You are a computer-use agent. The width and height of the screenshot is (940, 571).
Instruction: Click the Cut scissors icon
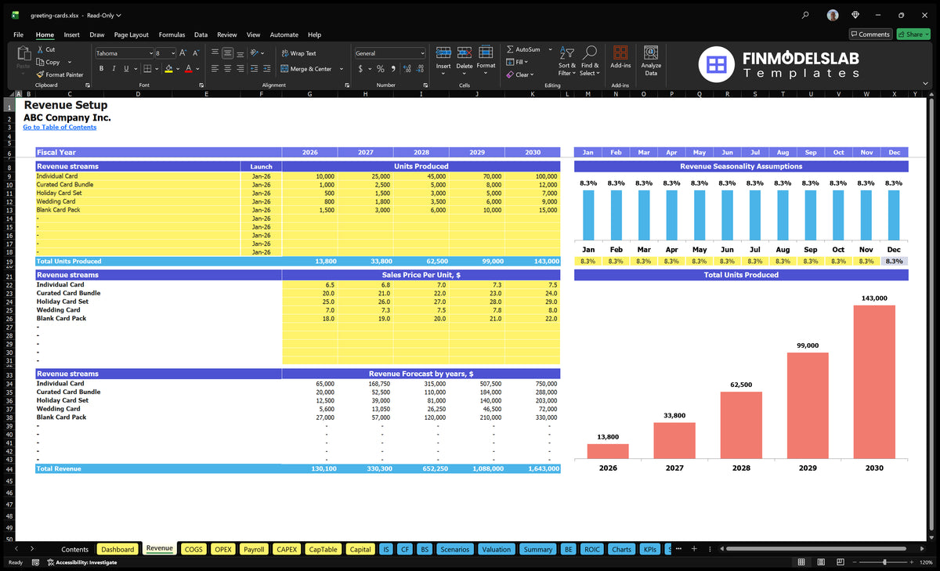40,49
